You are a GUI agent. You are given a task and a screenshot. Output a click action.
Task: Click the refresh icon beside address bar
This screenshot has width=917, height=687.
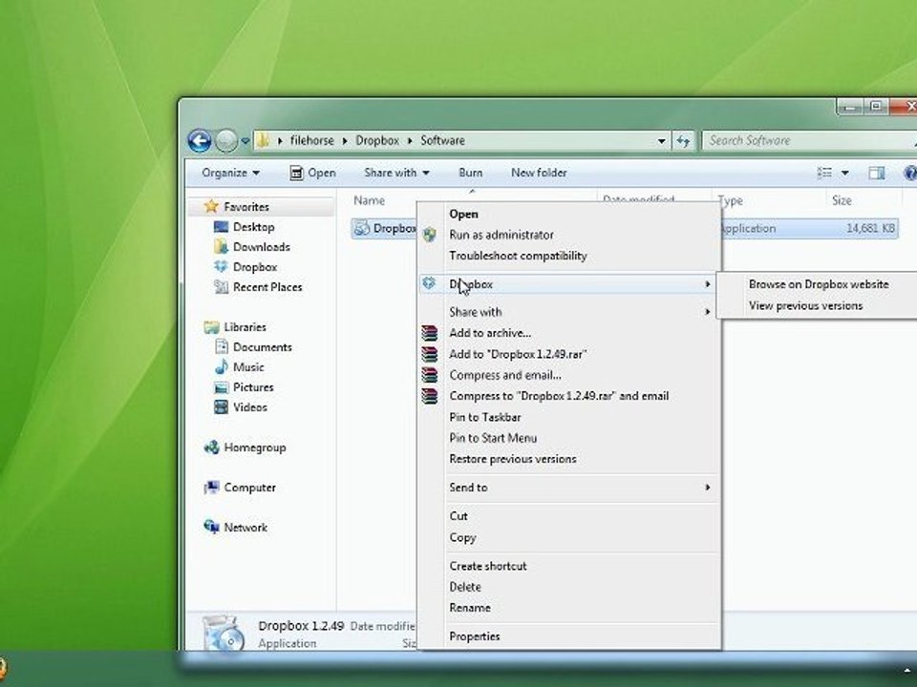point(683,141)
